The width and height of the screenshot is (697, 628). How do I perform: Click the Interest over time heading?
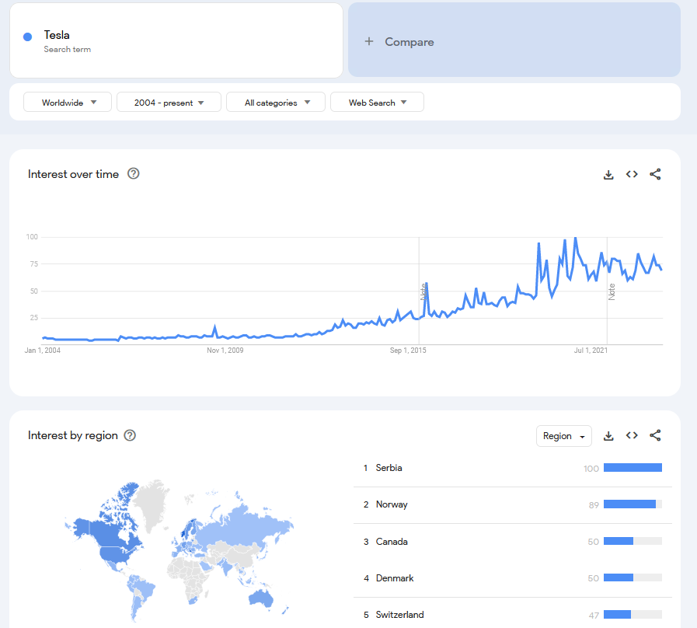[73, 174]
